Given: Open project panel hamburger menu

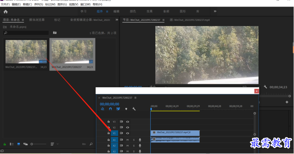Looking at the screenshot, I should pos(23,20).
